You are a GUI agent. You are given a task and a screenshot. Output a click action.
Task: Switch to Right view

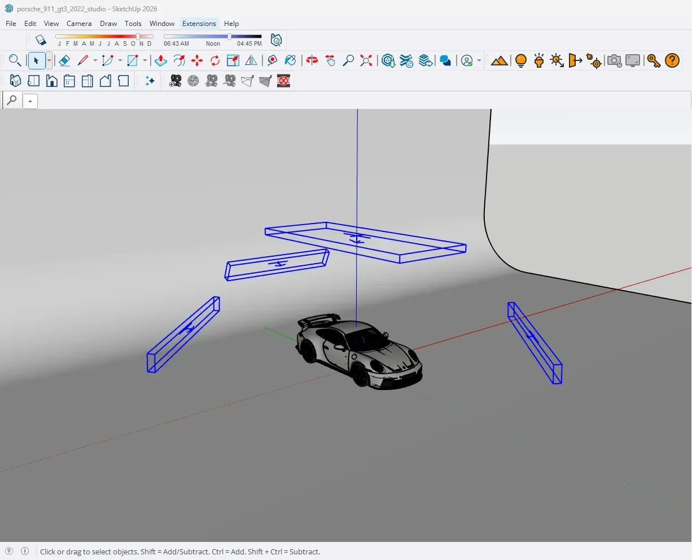point(69,81)
